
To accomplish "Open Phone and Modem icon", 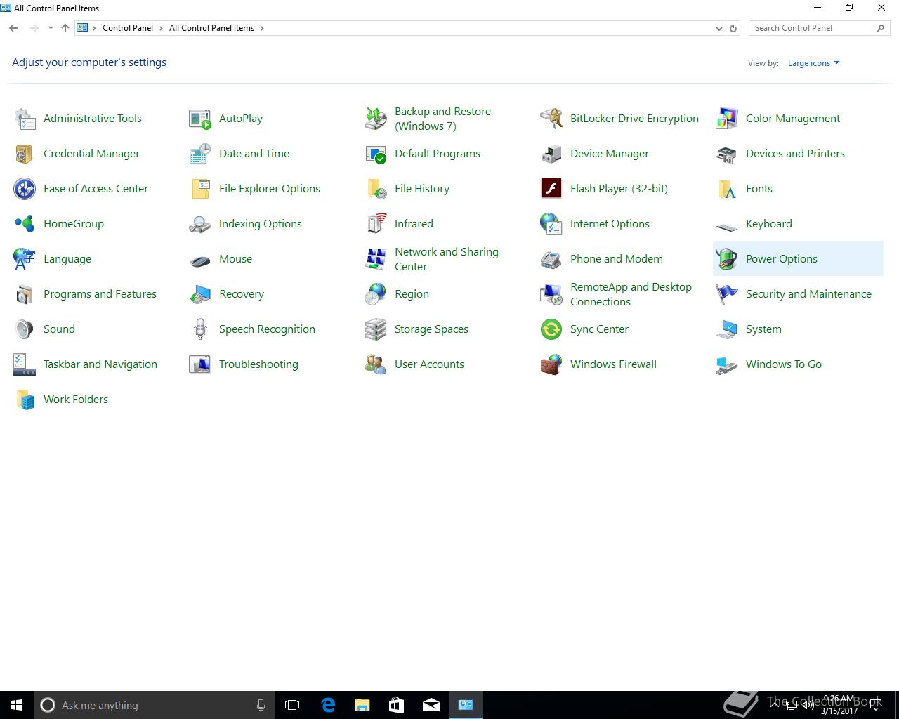I will (551, 259).
